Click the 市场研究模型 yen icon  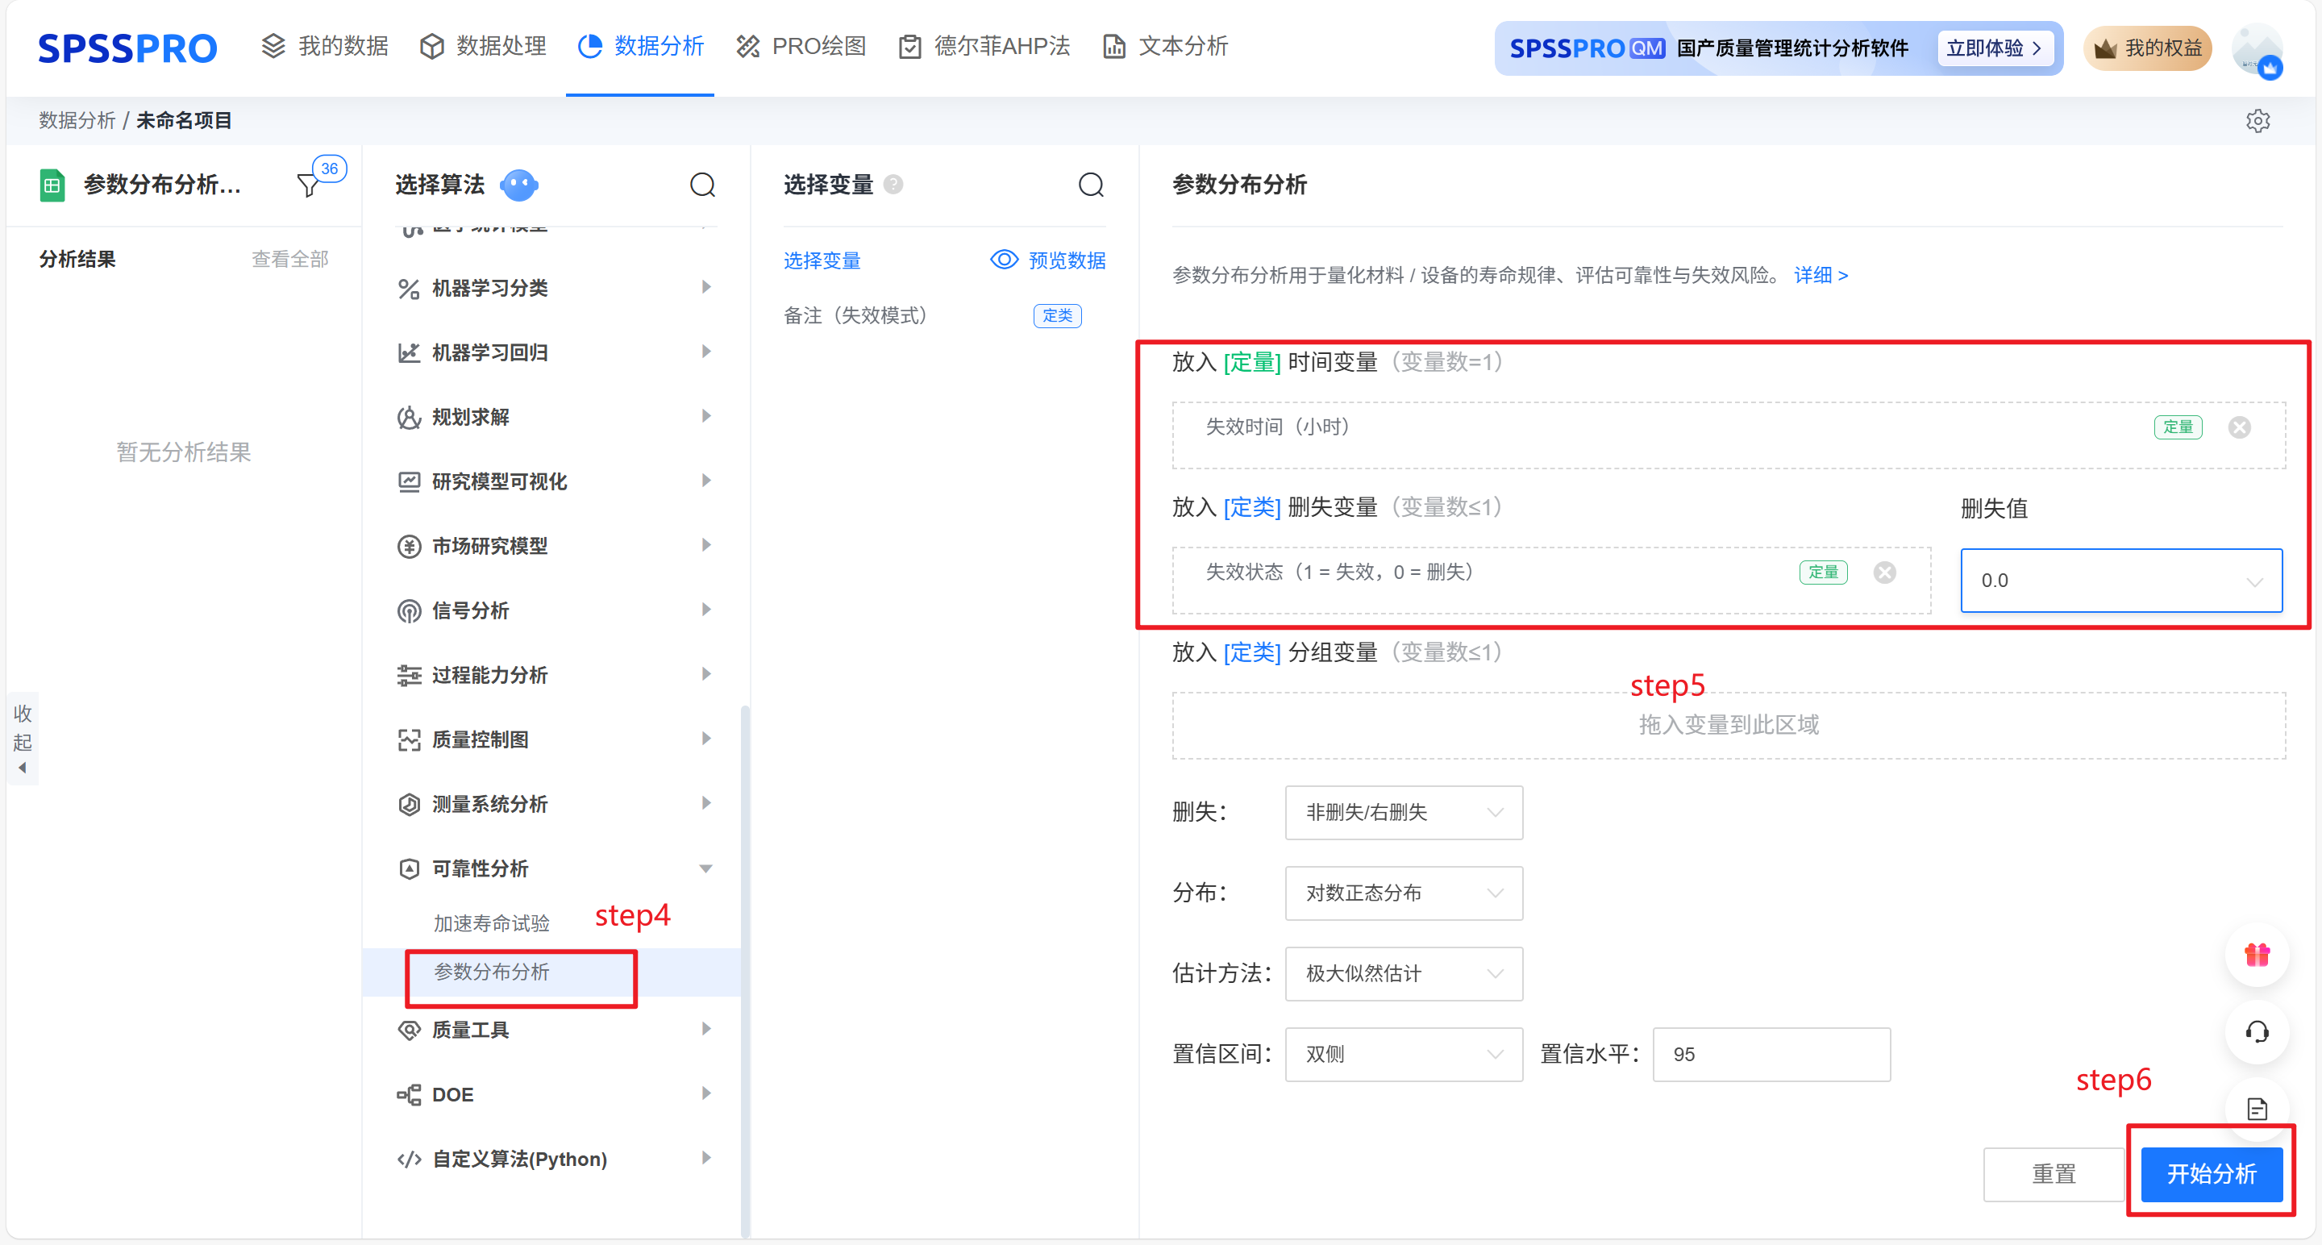pyautogui.click(x=408, y=547)
